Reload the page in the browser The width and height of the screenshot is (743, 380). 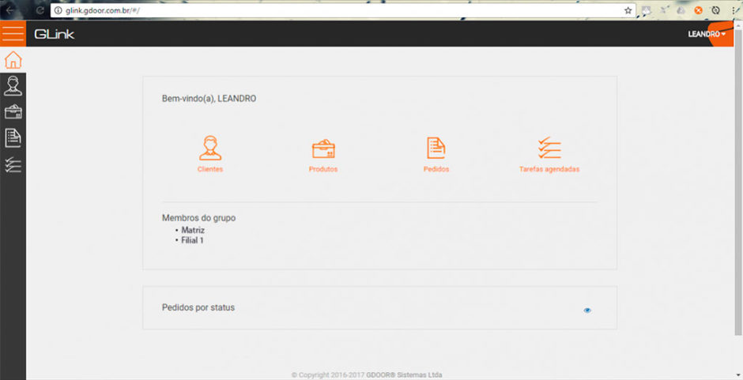[40, 10]
